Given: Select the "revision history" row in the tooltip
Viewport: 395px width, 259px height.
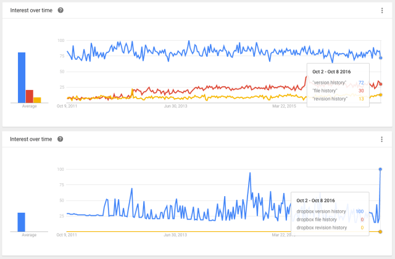Looking at the screenshot, I should tap(330, 99).
